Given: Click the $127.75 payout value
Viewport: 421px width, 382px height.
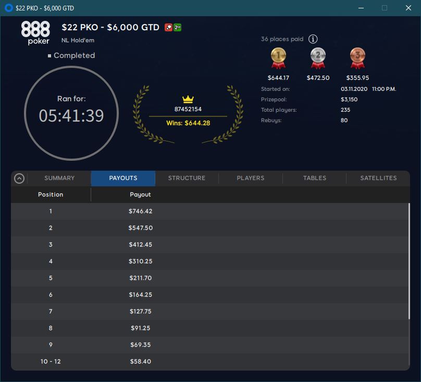Looking at the screenshot, I should click(x=141, y=312).
